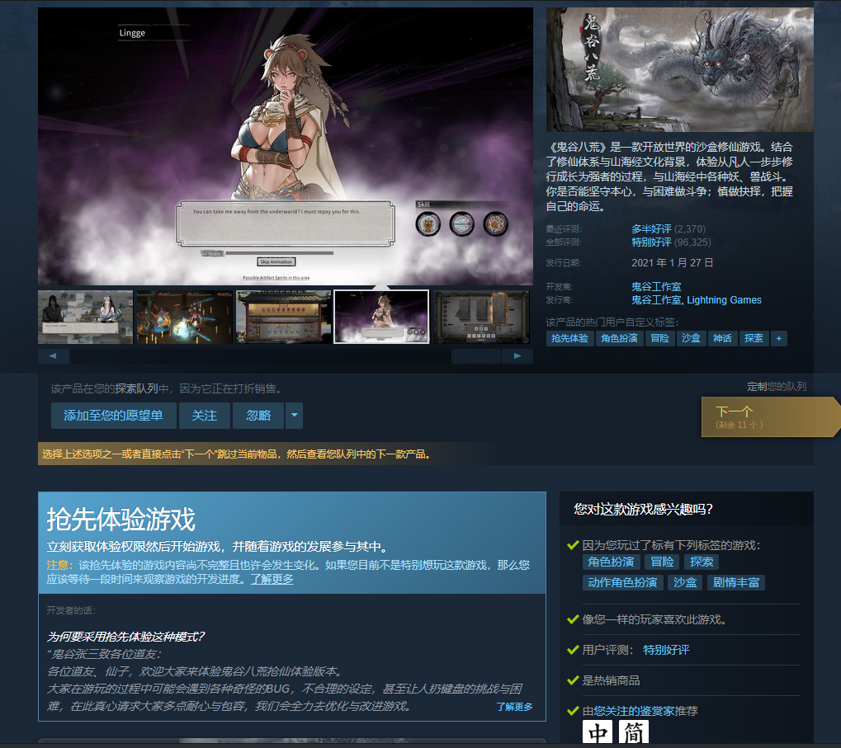
Task: Open developer link 鬼谷工作室 in 开发商 row
Action: click(656, 287)
